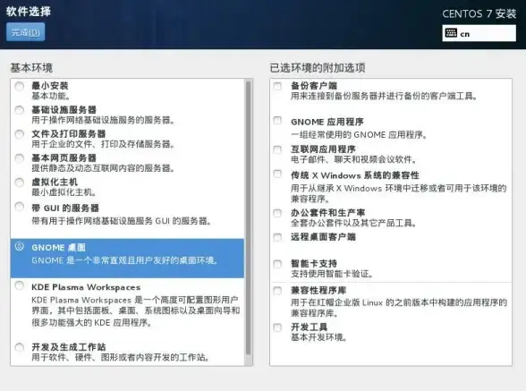Screen dimensions: 526x391
Task: Click the base environment list scrollbar
Action: coord(249,217)
